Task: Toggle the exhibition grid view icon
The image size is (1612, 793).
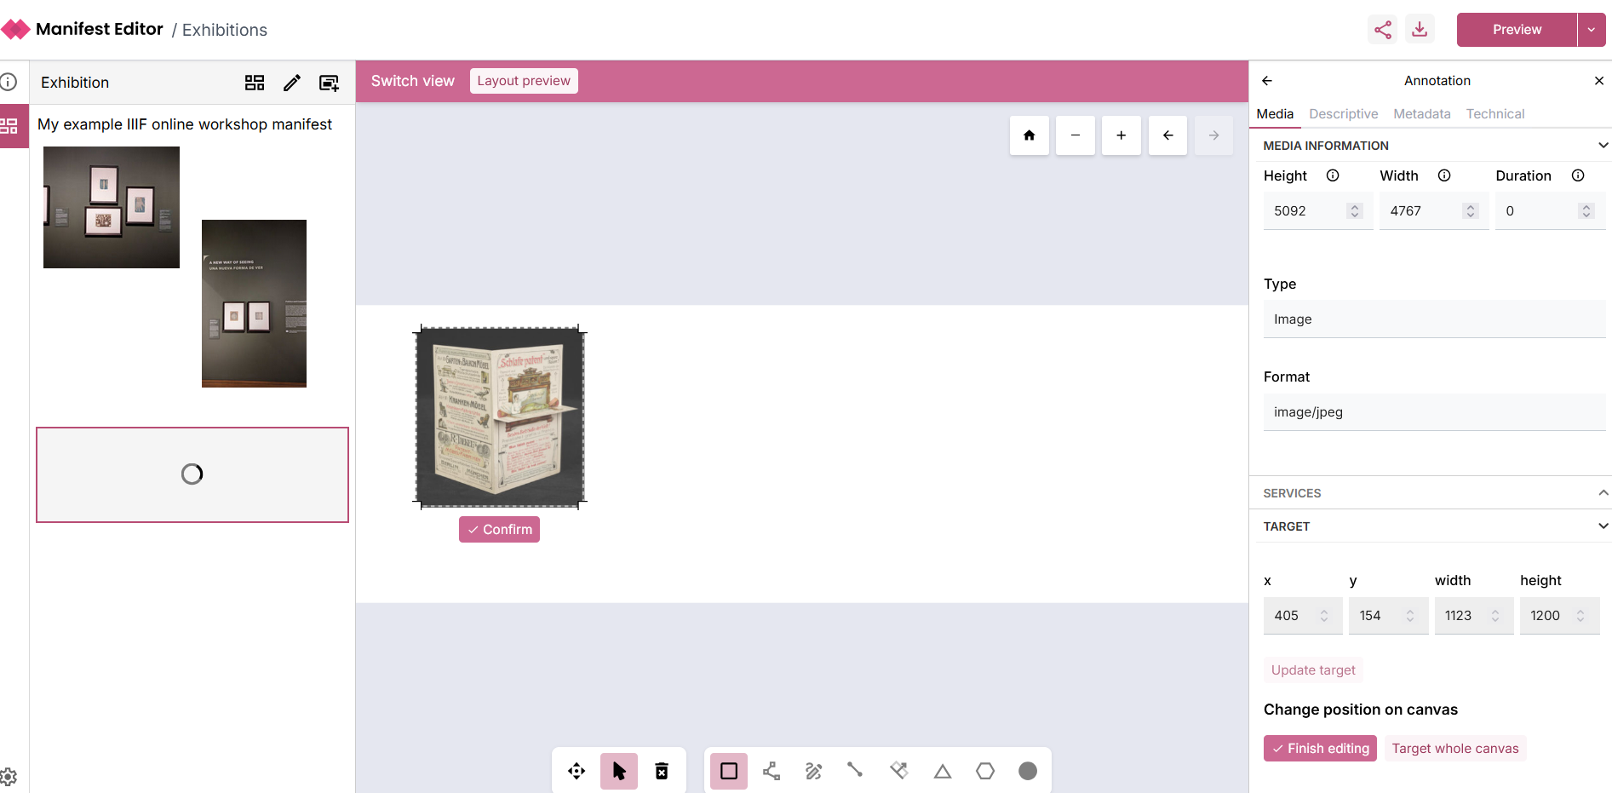Action: click(255, 83)
